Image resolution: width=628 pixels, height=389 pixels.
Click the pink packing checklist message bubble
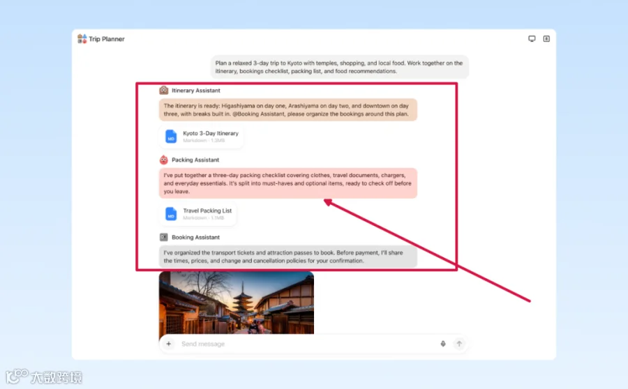(x=288, y=183)
